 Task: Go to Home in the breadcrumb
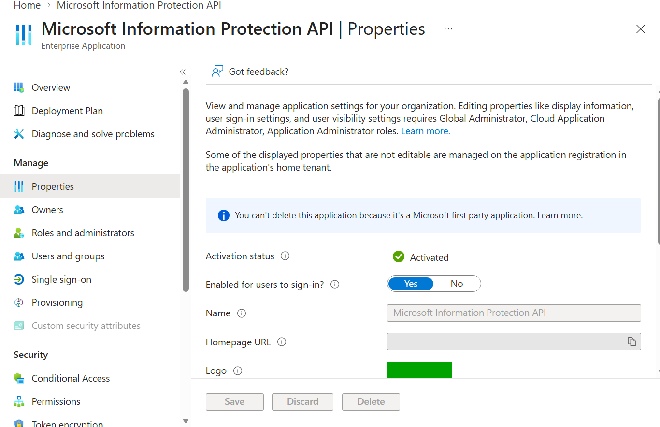[x=27, y=5]
